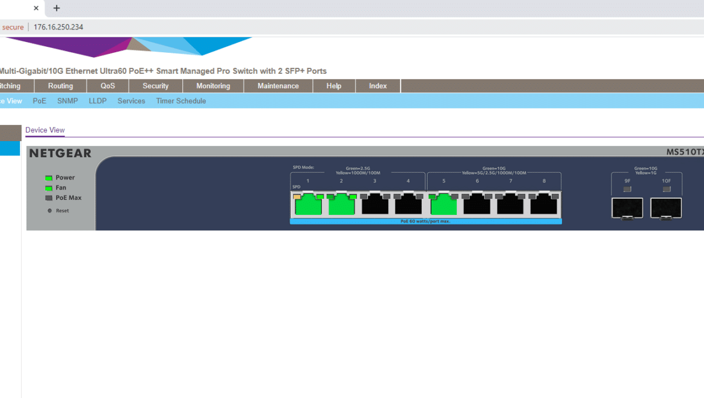Close the current browser tab
Image resolution: width=704 pixels, height=398 pixels.
(x=36, y=8)
